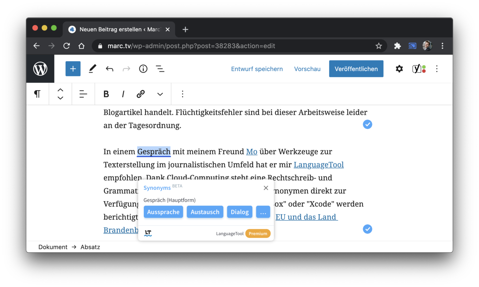
Task: Choose the synonym Dialog in the popup
Action: coord(239,212)
